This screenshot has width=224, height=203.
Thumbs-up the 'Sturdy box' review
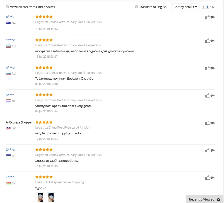click(x=207, y=96)
